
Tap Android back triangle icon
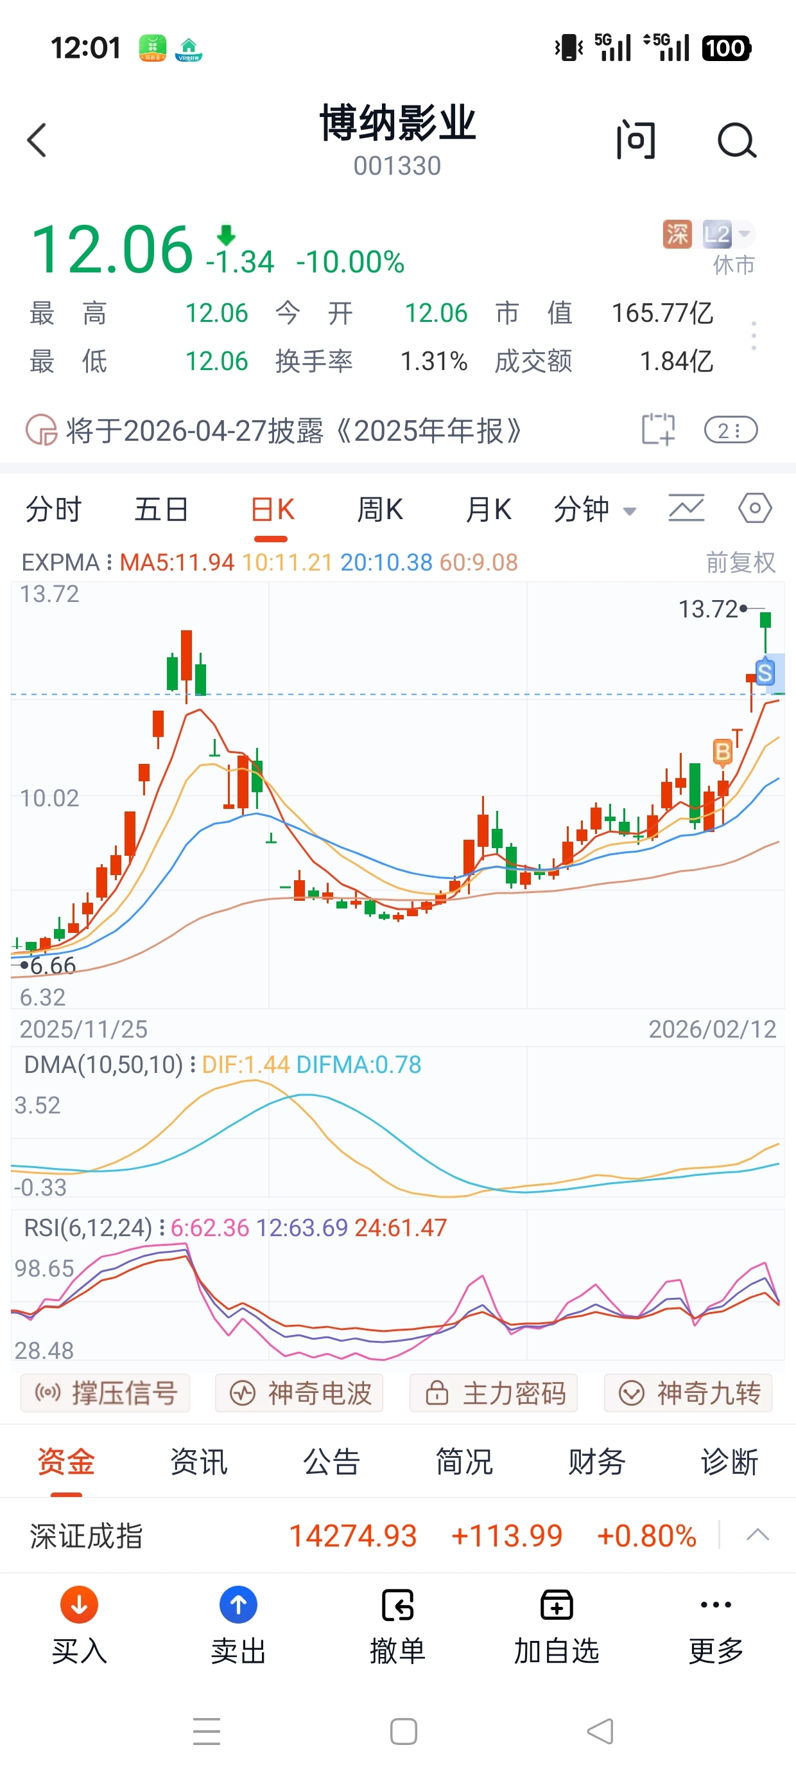600,1732
